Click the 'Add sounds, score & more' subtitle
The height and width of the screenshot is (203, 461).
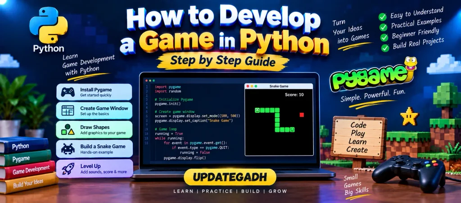click(x=104, y=171)
